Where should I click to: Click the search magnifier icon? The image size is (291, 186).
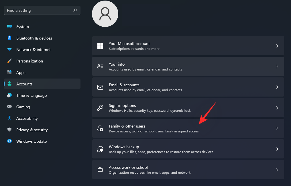pos(75,10)
